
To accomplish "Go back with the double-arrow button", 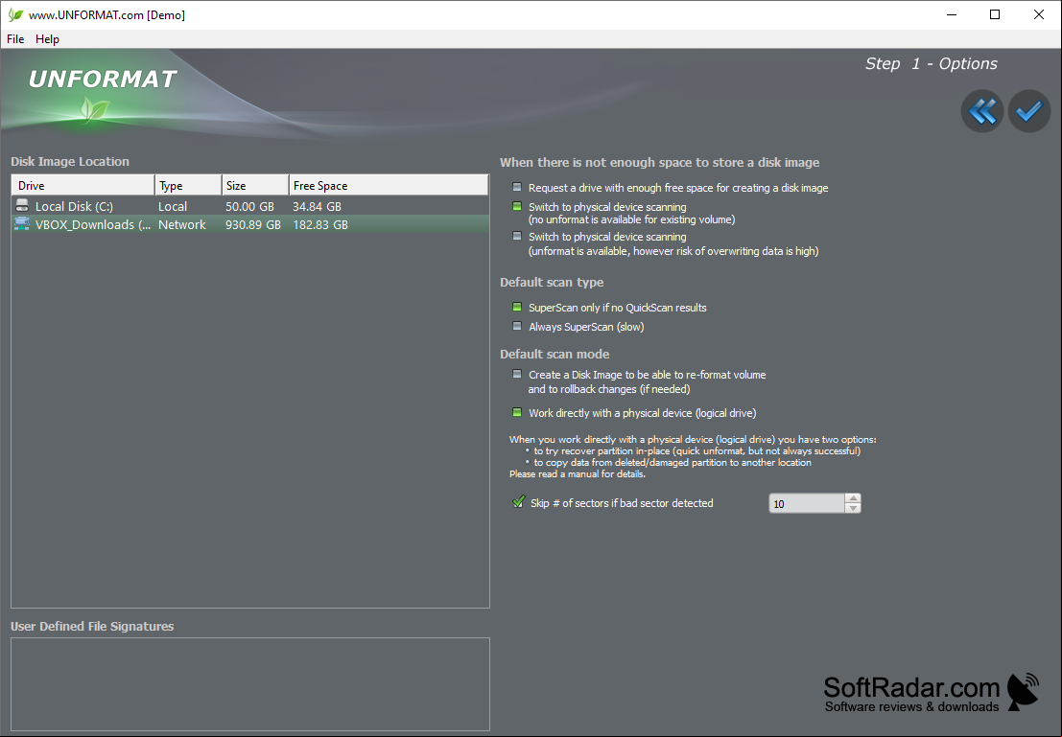I will coord(981,111).
